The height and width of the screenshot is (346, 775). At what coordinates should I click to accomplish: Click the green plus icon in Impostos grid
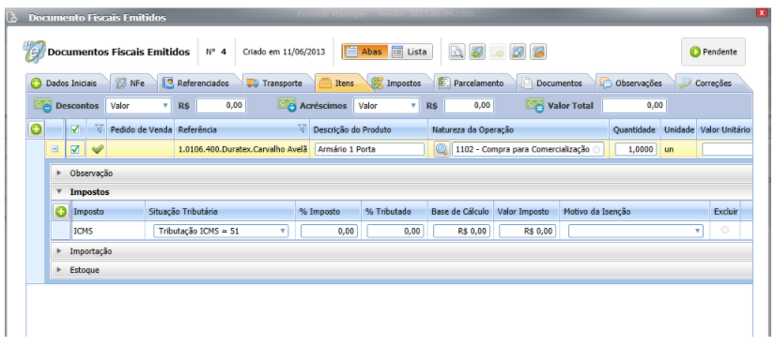click(60, 212)
